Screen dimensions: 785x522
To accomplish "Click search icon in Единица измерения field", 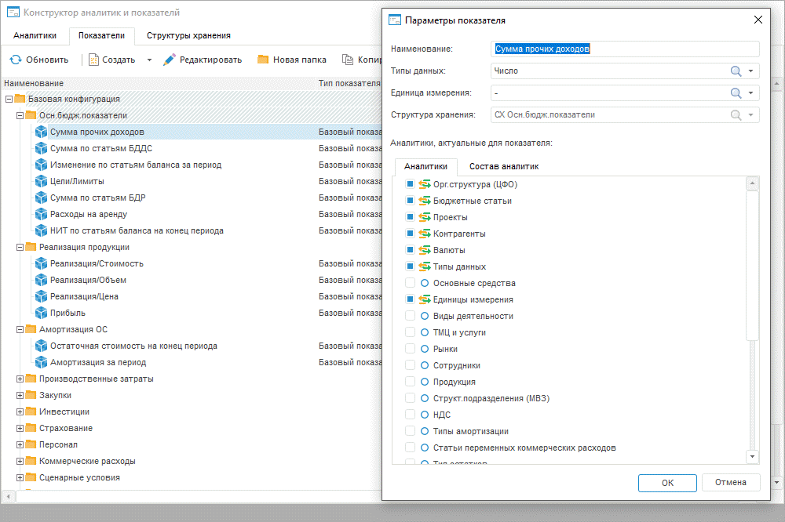I will [736, 93].
